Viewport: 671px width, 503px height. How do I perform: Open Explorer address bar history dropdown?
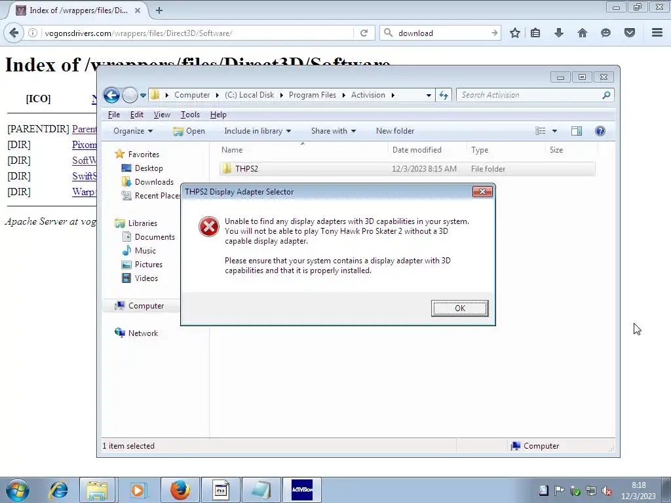point(429,96)
